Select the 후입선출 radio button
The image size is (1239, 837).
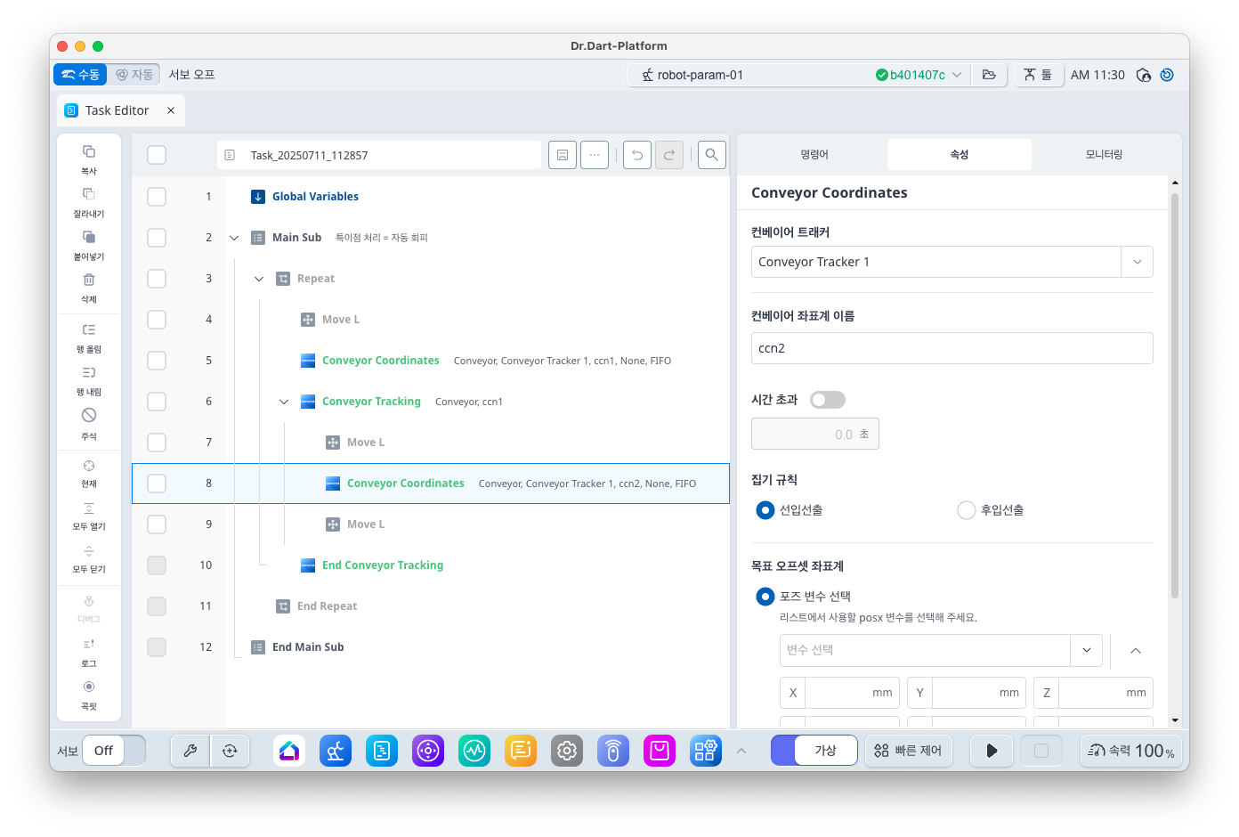tap(967, 510)
